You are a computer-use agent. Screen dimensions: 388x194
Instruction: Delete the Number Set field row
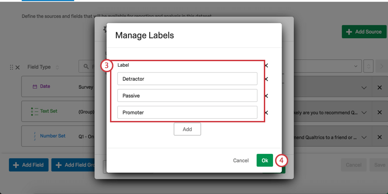tap(379, 137)
